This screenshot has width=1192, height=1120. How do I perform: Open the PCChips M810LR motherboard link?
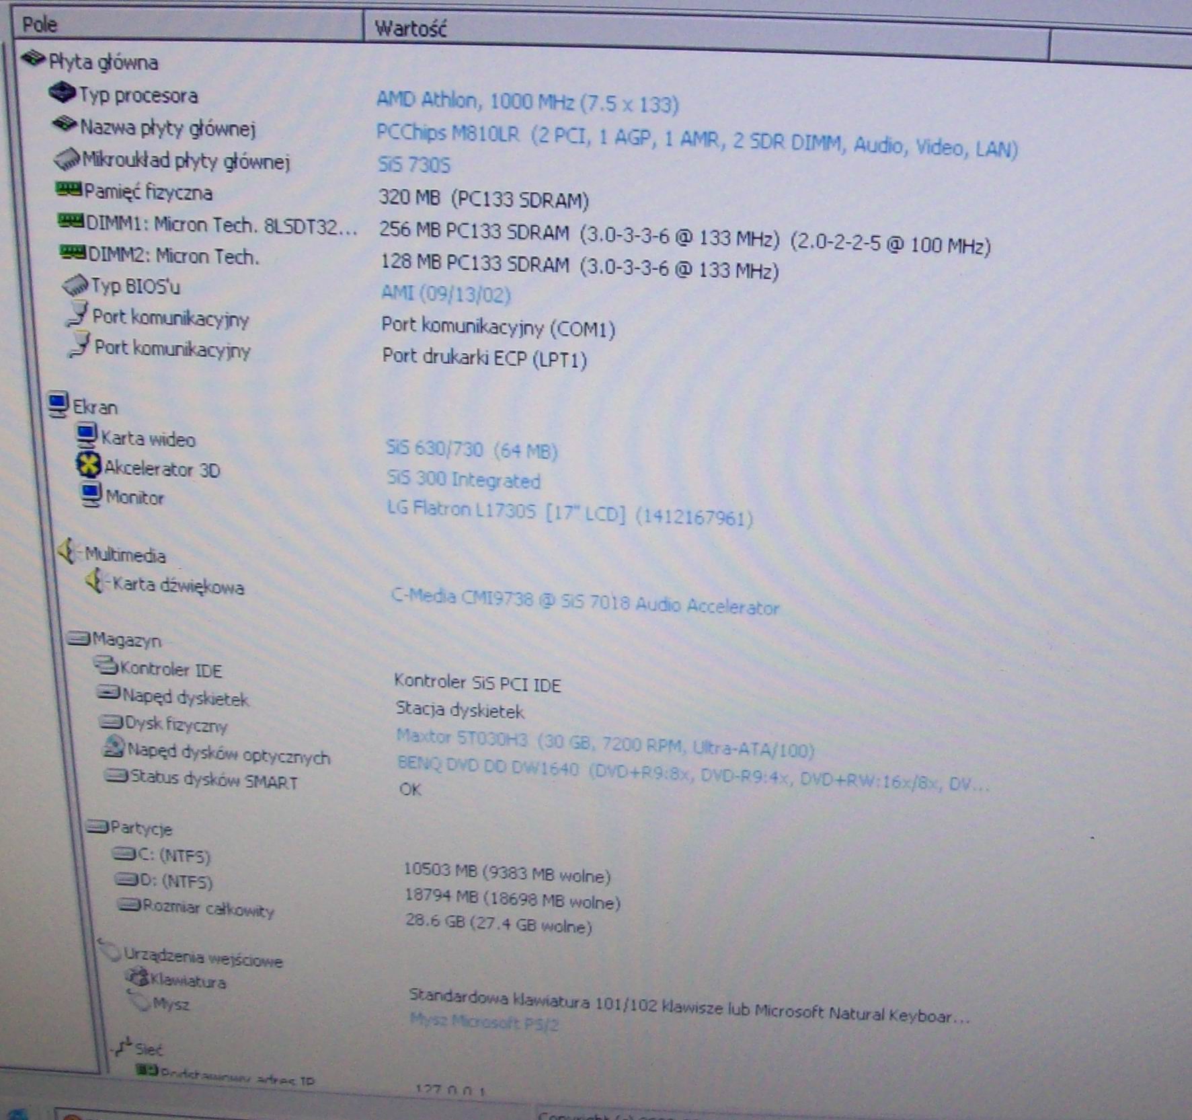pyautogui.click(x=697, y=140)
